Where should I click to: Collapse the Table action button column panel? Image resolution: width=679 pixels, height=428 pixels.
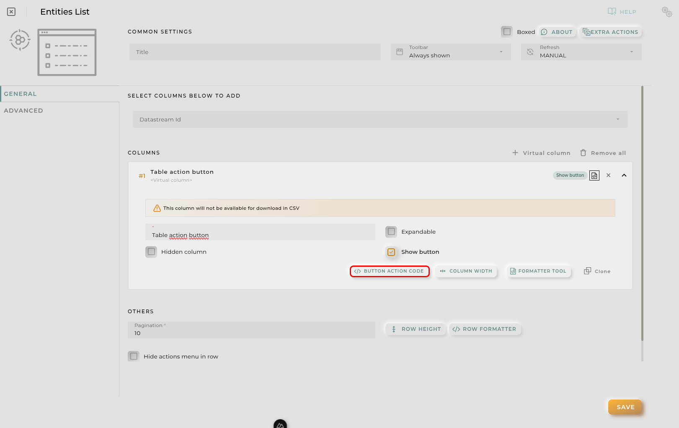[x=624, y=175]
